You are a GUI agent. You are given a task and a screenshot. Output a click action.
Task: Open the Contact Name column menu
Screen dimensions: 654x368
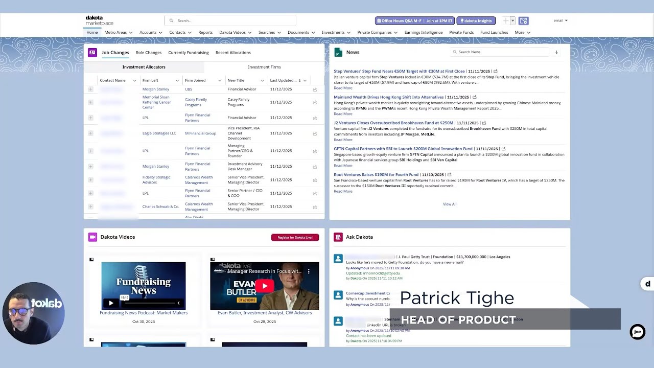[x=134, y=80]
